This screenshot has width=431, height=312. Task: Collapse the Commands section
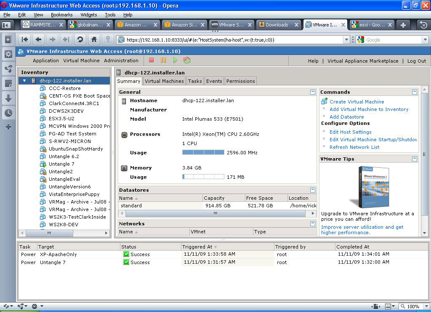tap(415, 92)
